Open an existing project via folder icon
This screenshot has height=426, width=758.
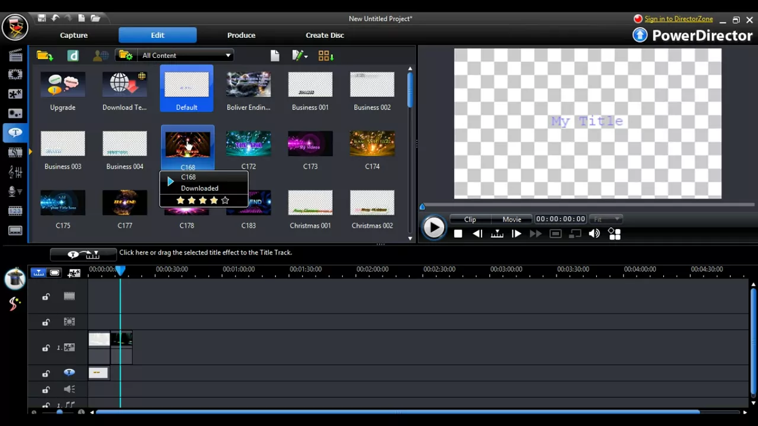[x=95, y=18]
